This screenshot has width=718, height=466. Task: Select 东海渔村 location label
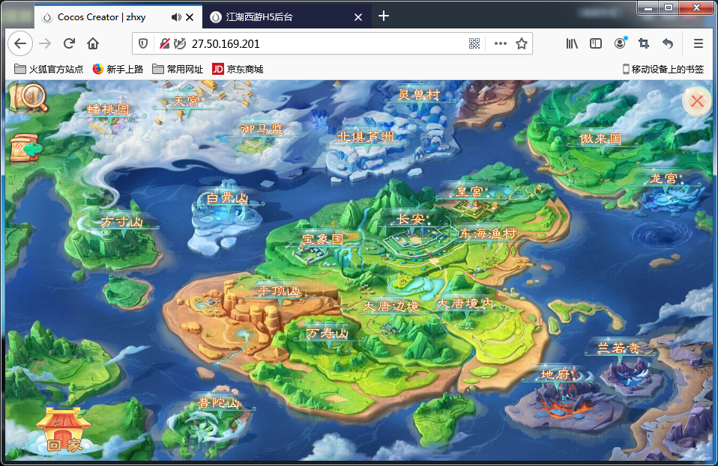click(488, 233)
